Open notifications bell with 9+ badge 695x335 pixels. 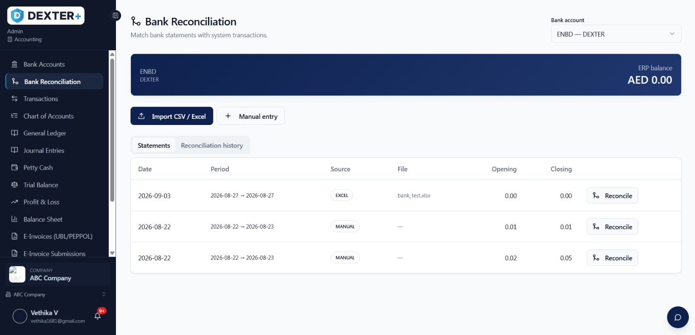point(98,316)
